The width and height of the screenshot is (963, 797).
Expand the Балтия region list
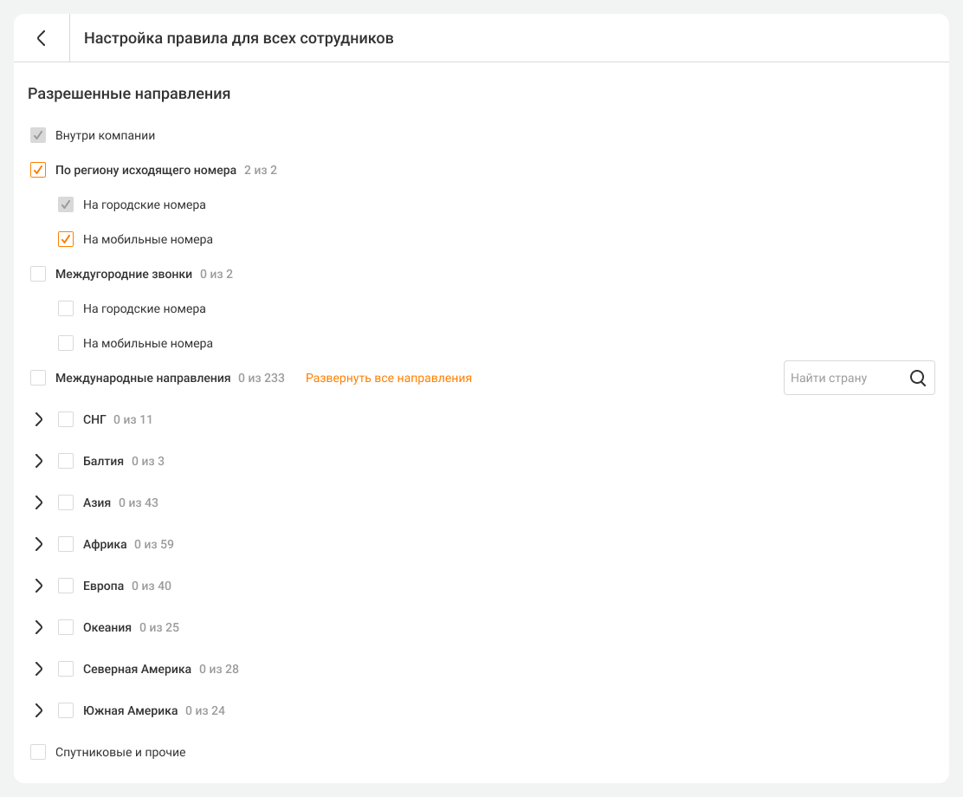pyautogui.click(x=38, y=461)
